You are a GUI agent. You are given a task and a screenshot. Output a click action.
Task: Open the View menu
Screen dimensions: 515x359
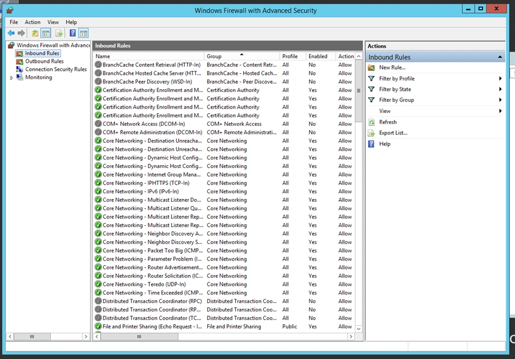point(53,22)
